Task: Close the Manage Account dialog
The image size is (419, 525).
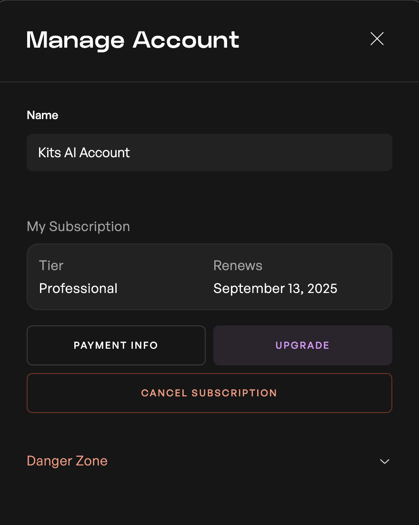Action: (377, 39)
